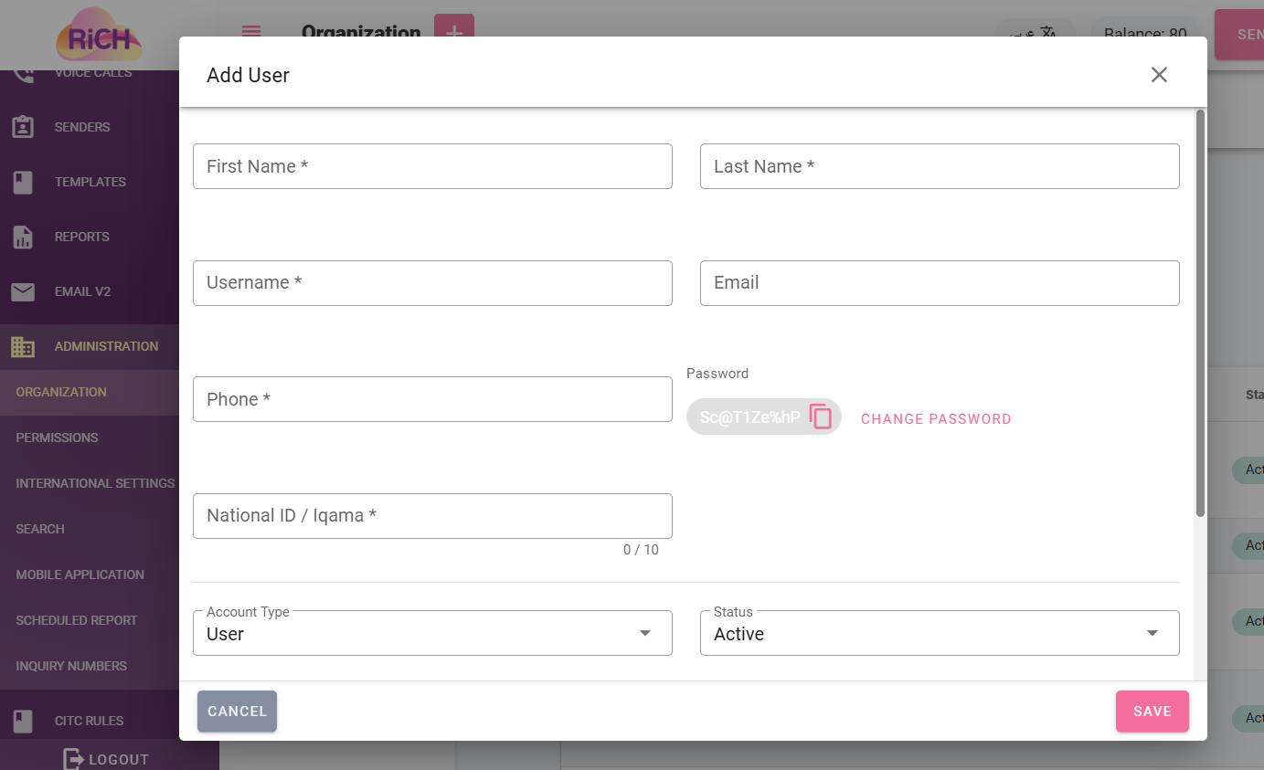Focus the Last Name field

click(x=940, y=166)
